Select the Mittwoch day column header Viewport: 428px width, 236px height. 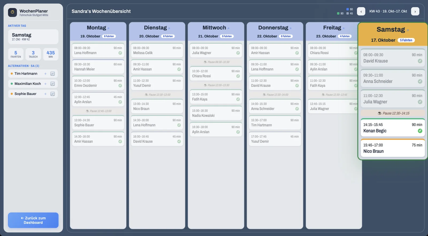(x=216, y=31)
